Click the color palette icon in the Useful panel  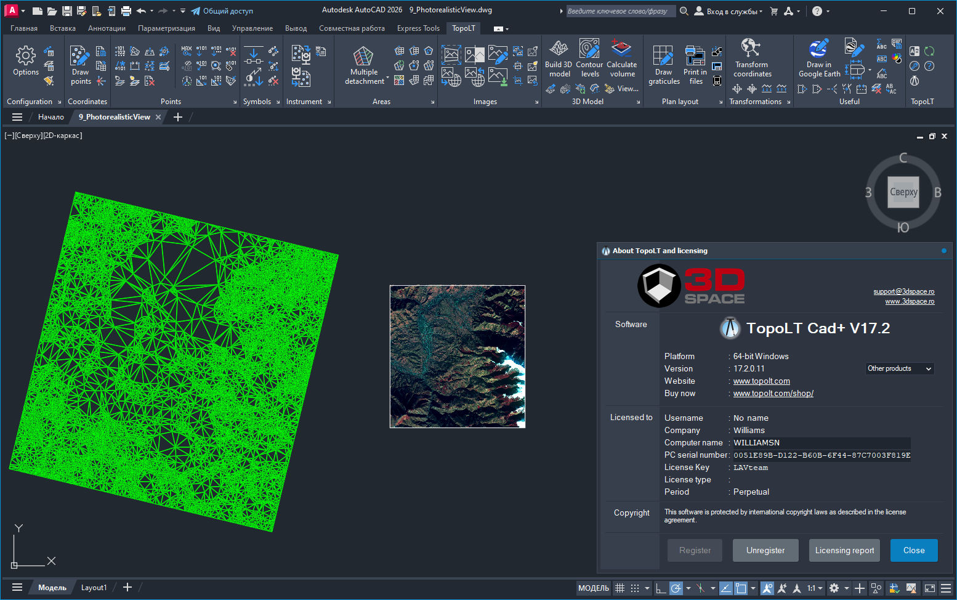pos(896,58)
